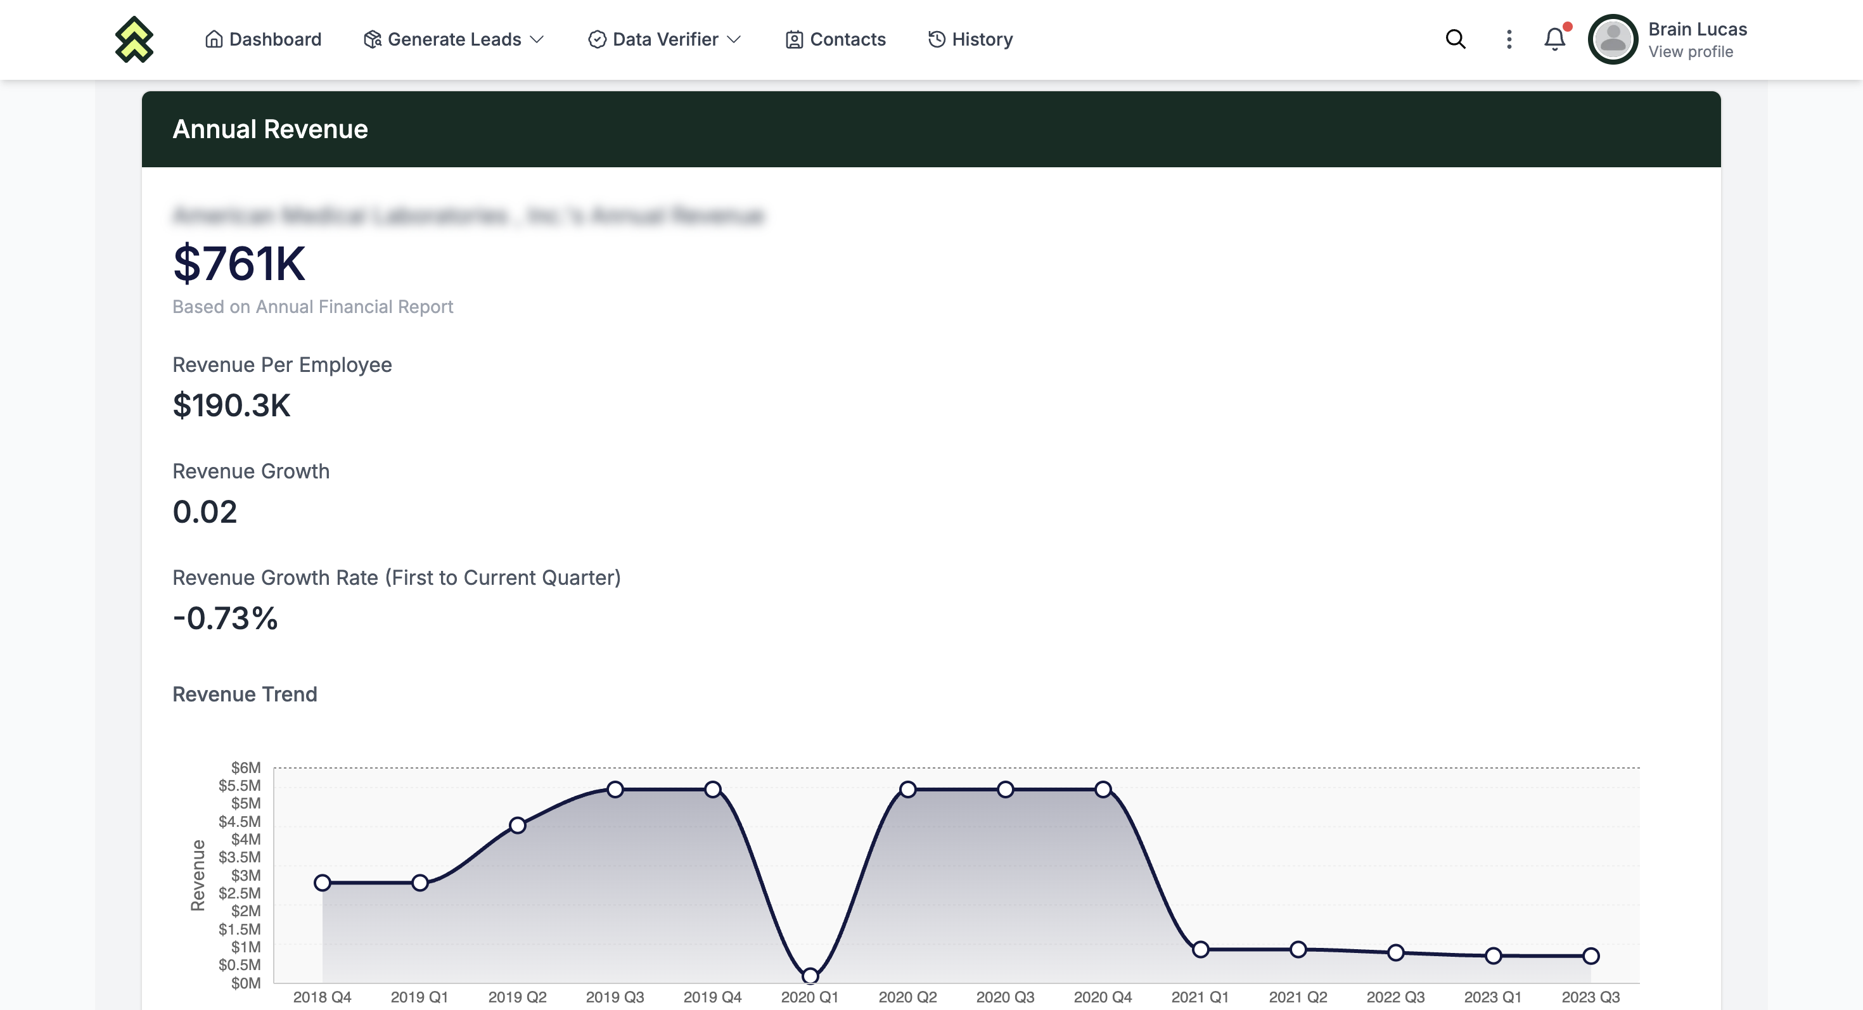
Task: Click the Revenue Trend heading
Action: [245, 694]
